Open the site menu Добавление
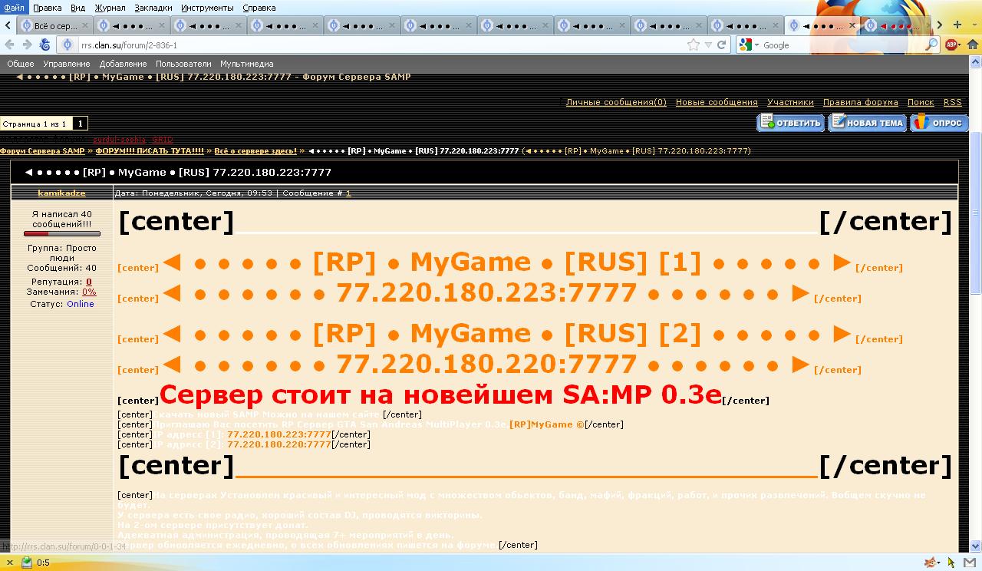The height and width of the screenshot is (571, 982). 123,64
